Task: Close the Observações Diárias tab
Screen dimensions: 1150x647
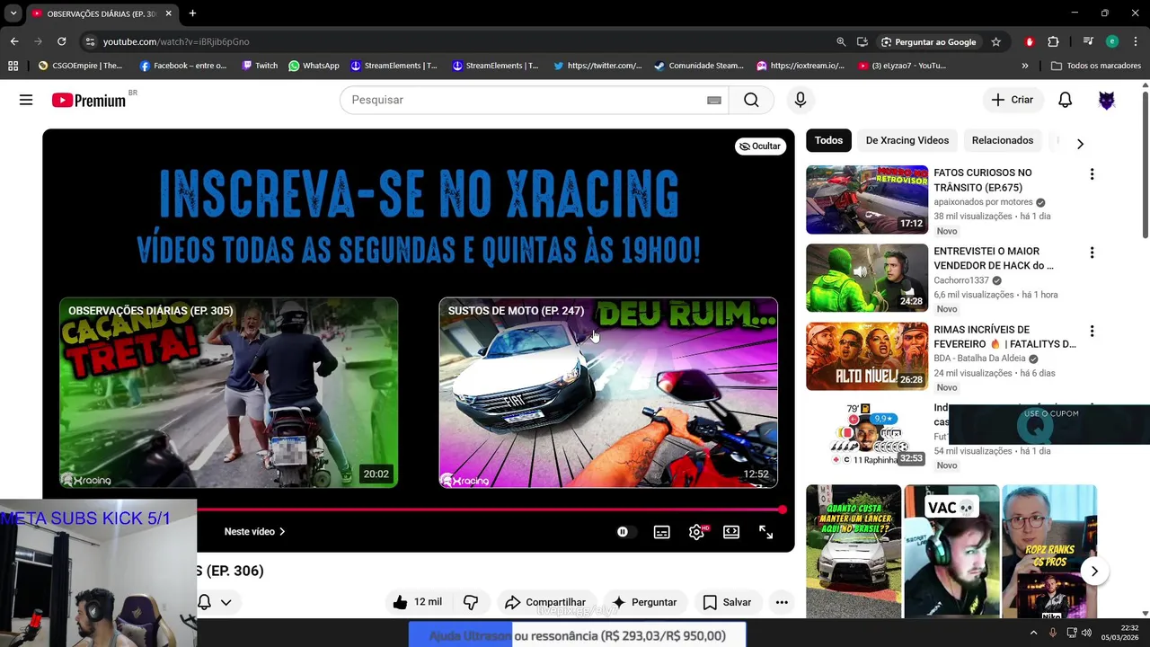Action: [x=168, y=13]
